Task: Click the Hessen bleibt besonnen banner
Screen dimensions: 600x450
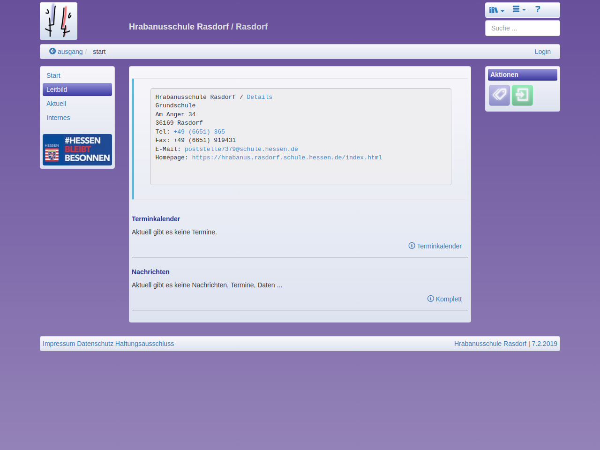Action: tap(77, 150)
